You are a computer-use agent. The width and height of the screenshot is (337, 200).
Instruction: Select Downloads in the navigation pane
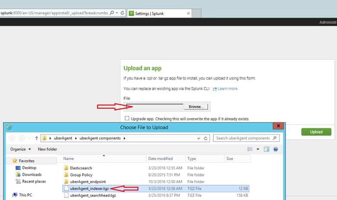[32, 174]
